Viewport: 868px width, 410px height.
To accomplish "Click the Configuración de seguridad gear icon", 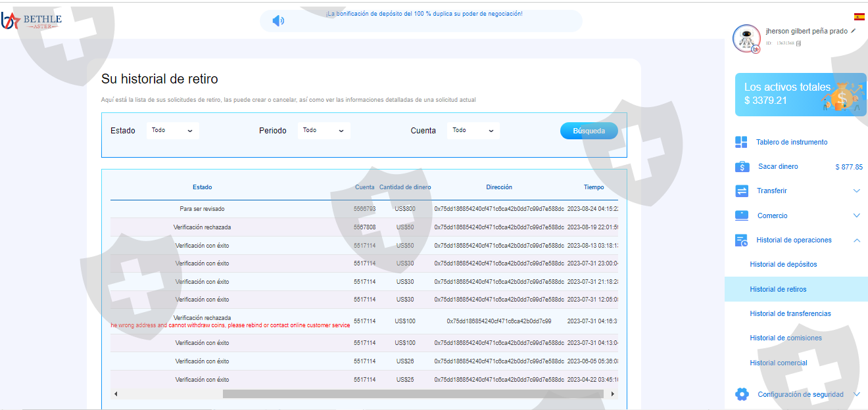I will [742, 394].
